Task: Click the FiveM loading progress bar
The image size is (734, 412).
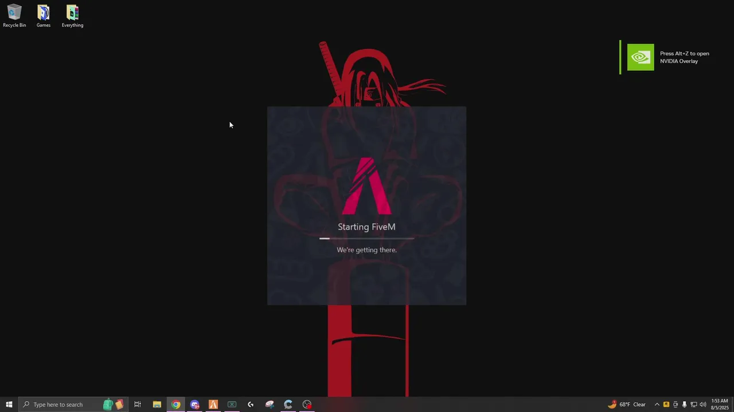Action: click(x=367, y=238)
